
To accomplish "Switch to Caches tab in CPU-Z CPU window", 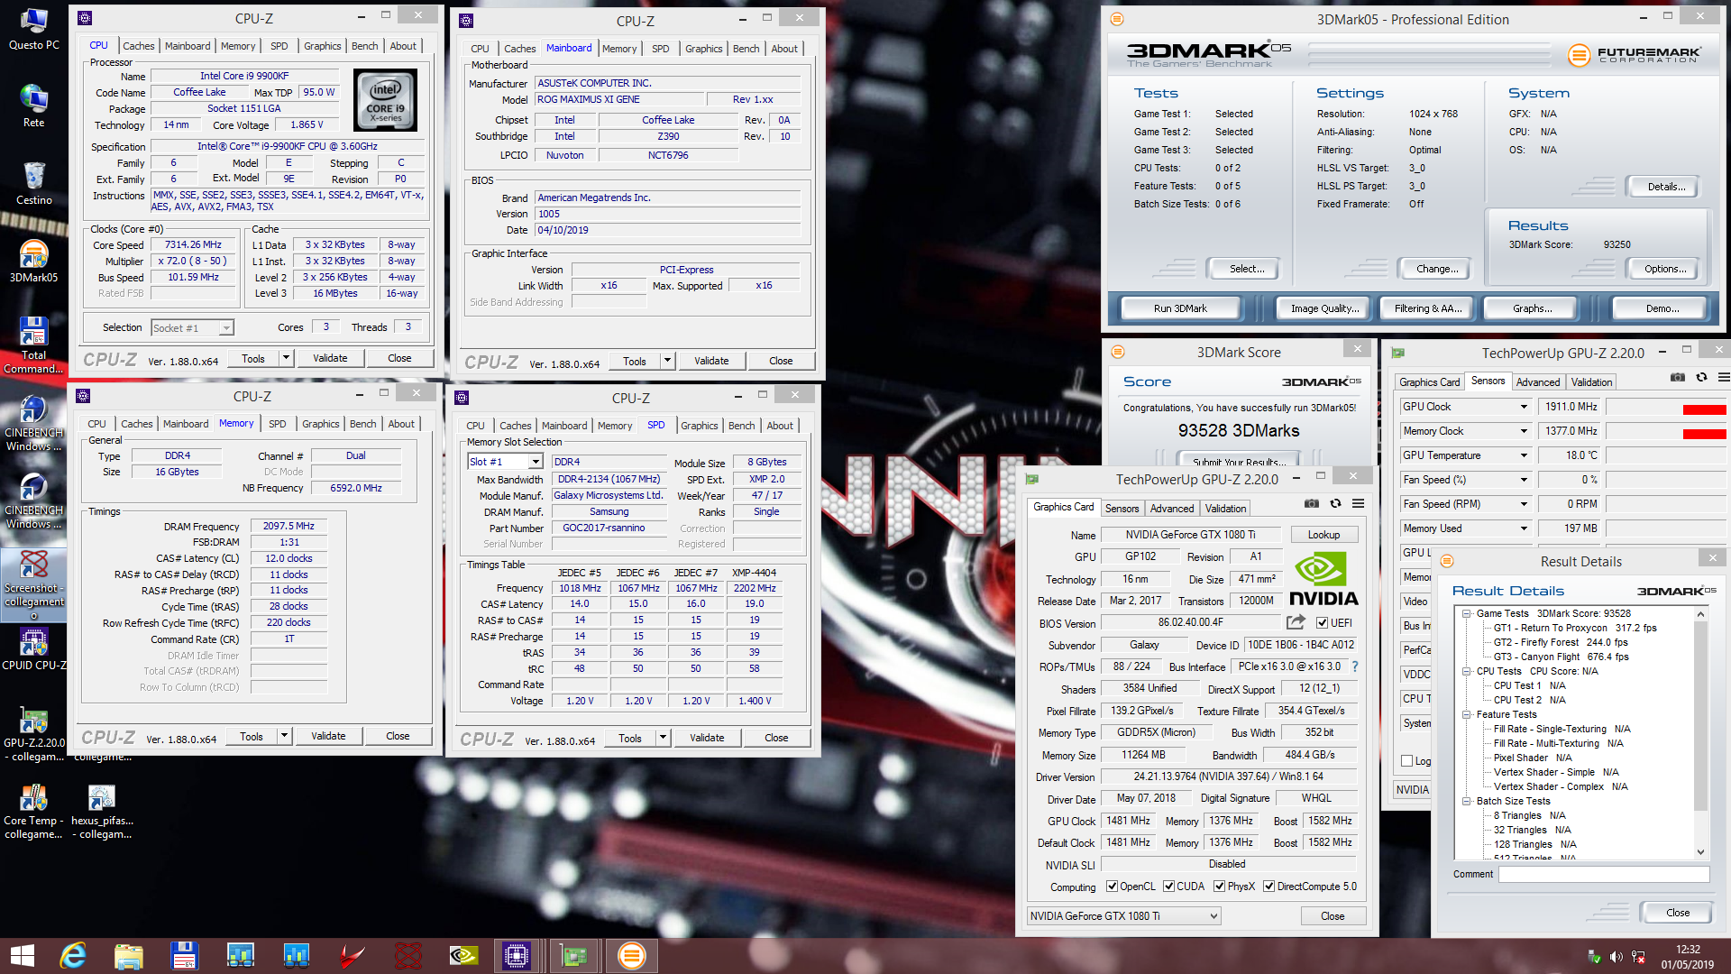I will [x=138, y=46].
